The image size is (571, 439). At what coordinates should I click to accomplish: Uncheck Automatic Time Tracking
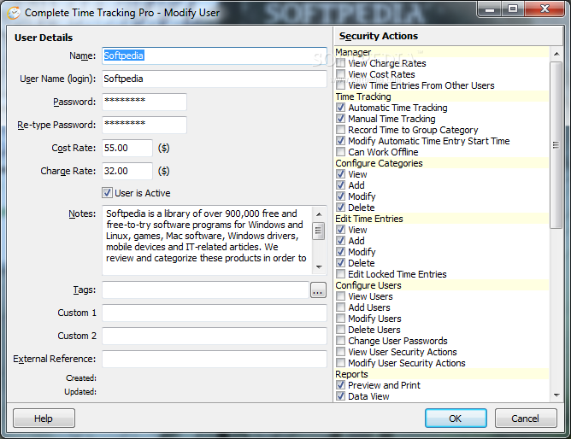point(340,108)
